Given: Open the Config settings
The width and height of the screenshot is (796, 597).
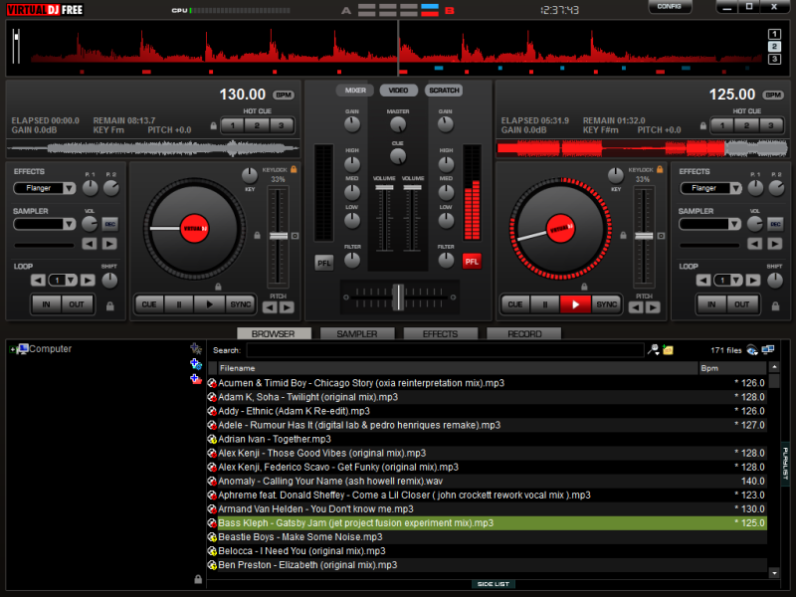Looking at the screenshot, I should pos(669,7).
